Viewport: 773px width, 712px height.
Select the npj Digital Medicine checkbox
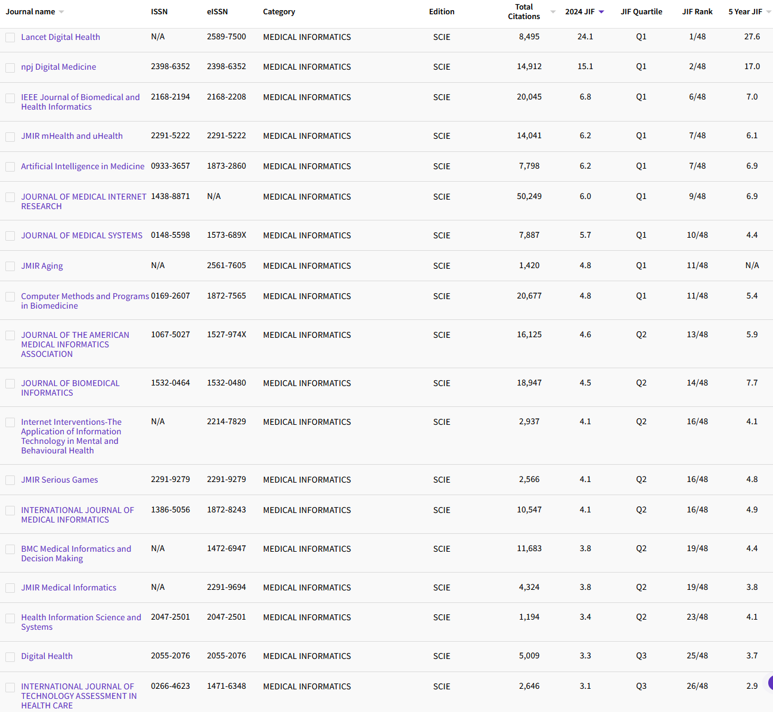pos(10,67)
